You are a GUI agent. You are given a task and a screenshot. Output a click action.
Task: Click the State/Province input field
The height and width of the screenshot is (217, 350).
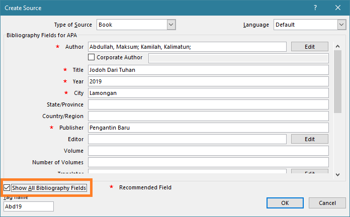tap(208, 104)
